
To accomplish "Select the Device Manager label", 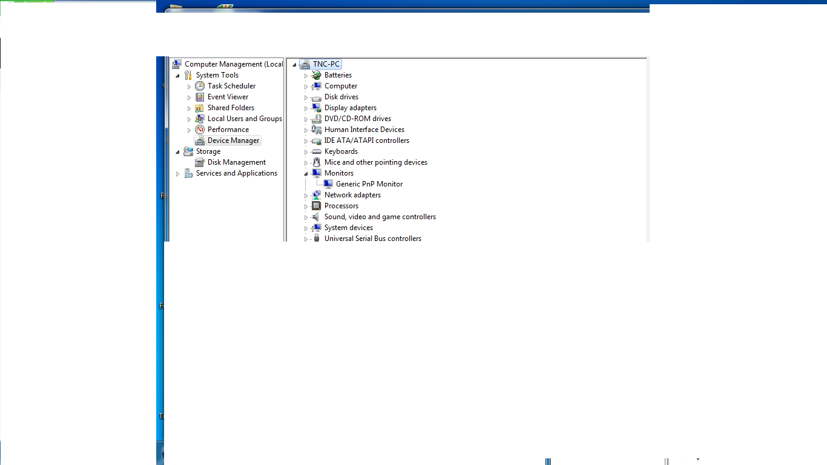I will pyautogui.click(x=233, y=140).
